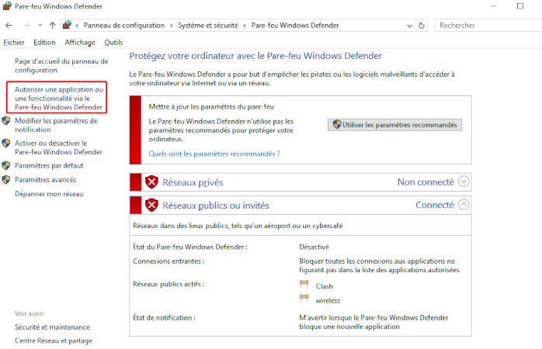Click red shield icon beside Réseaux privés
This screenshot has height=349, width=542.
click(151, 182)
